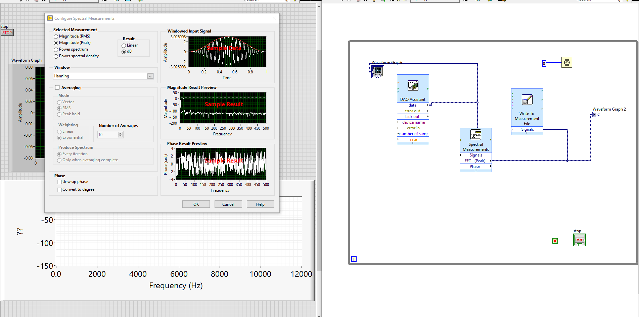The height and width of the screenshot is (317, 639).
Task: Open the Help for spectral measurements
Action: click(260, 204)
